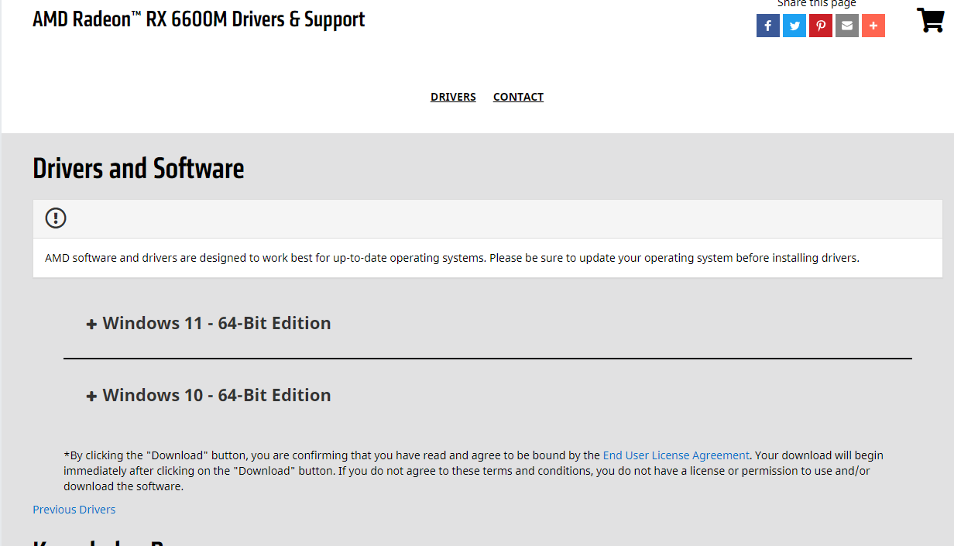Go to the DRIVERS section link
Image resolution: width=954 pixels, height=546 pixels.
[x=453, y=97]
